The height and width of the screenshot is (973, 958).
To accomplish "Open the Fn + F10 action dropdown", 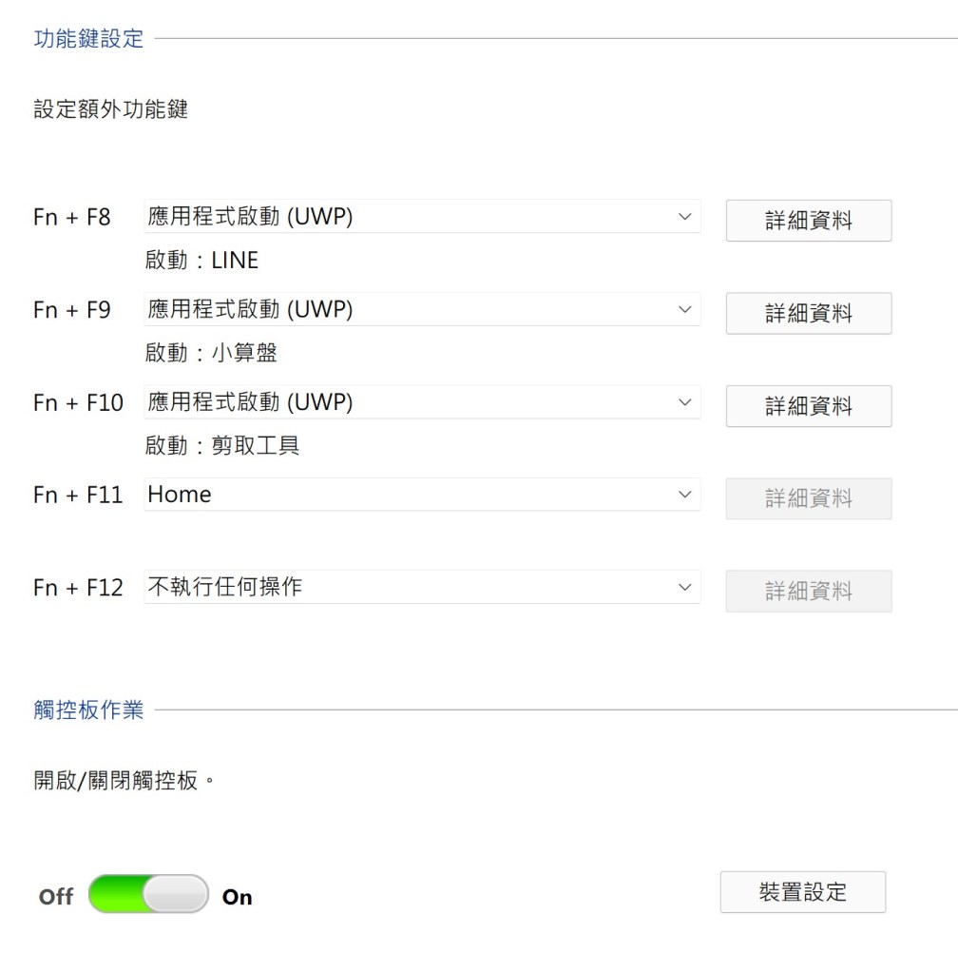I will (422, 402).
